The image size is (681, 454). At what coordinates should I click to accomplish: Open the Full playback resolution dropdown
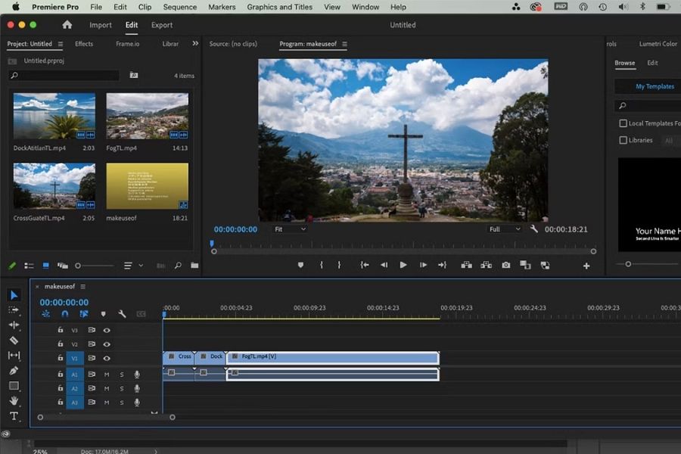coord(504,229)
